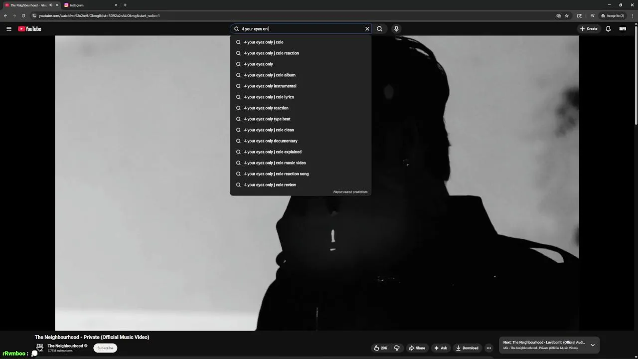The width and height of the screenshot is (638, 359).
Task: Open third-party cookies blocked eye icon
Action: pos(559,15)
